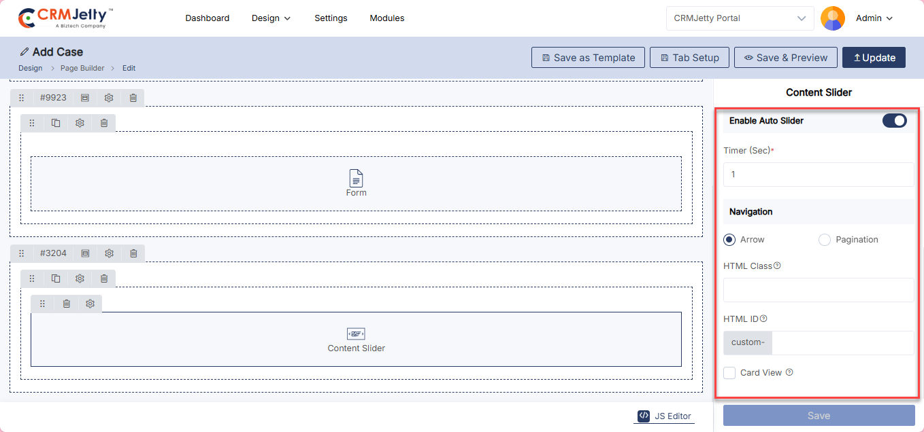Screen dimensions: 924x432
Task: Open the Settings menu item
Action: (x=331, y=18)
